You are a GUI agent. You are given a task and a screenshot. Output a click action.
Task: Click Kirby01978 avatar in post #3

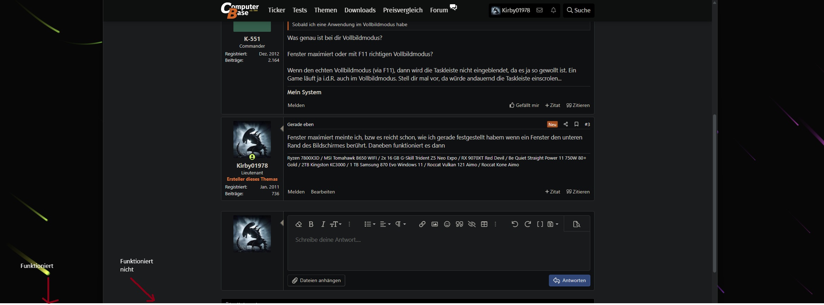[252, 140]
